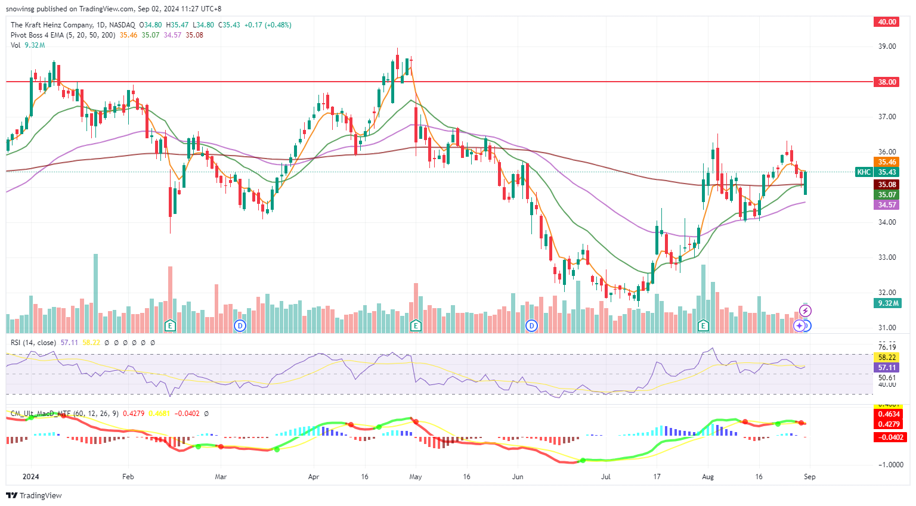Viewport: 916px width, 506px height.
Task: Click the 31.00 price axis label
Action: 887,328
